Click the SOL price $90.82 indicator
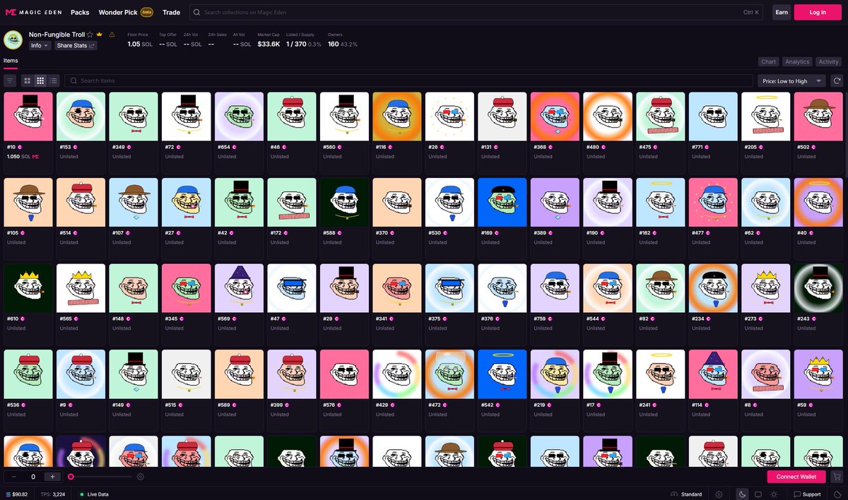 coord(16,494)
